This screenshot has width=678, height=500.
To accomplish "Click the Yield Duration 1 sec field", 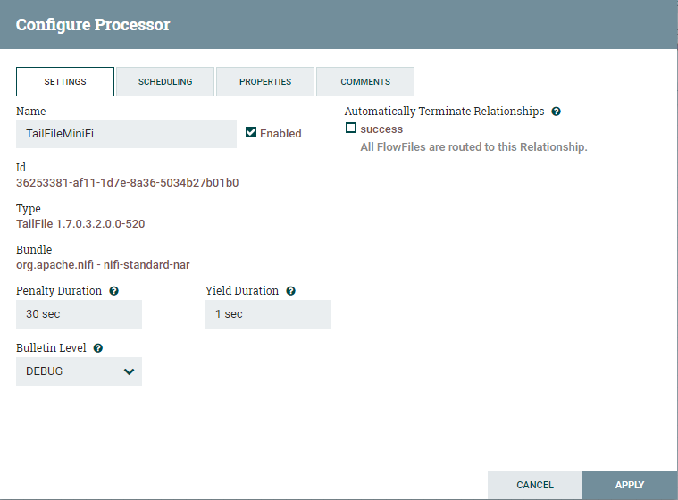I will tap(268, 314).
